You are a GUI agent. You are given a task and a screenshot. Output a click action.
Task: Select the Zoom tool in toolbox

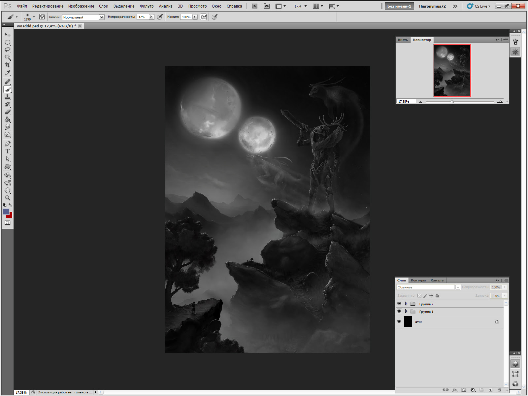point(8,198)
